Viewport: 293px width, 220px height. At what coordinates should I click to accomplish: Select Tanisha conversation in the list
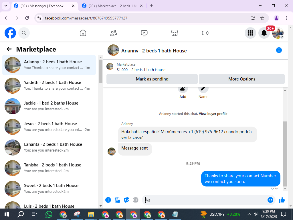tap(49, 168)
